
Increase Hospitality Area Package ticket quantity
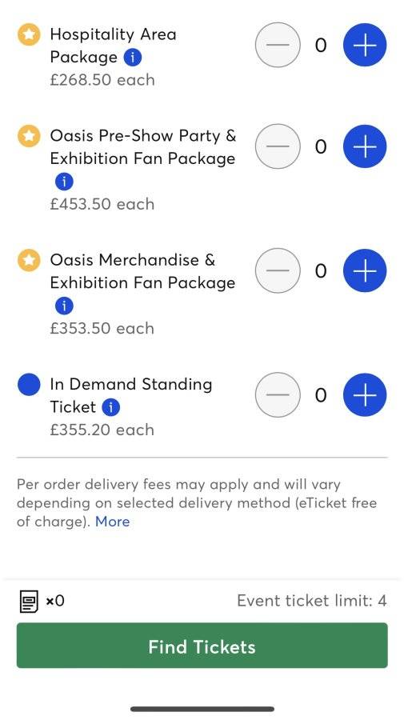click(365, 45)
